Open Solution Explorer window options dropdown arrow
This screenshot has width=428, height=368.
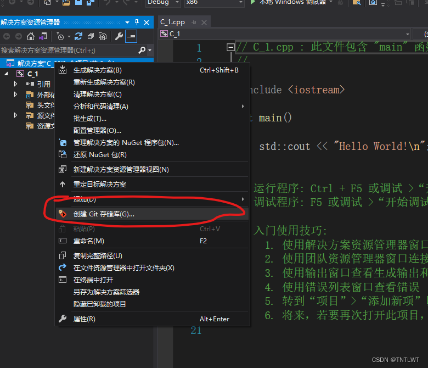127,23
